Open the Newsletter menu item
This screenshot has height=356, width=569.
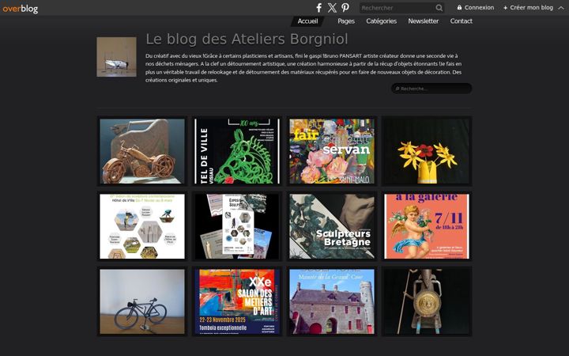[x=423, y=21]
